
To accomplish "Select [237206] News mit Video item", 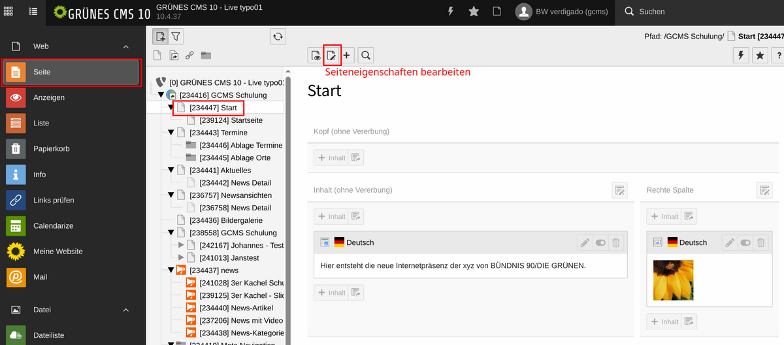I will (x=241, y=320).
